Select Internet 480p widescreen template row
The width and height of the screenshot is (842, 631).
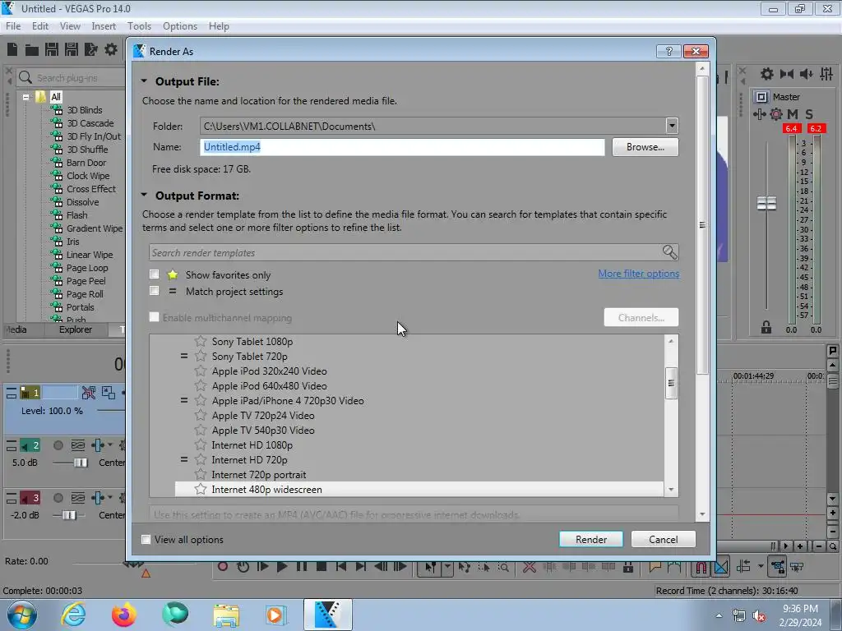(x=419, y=490)
